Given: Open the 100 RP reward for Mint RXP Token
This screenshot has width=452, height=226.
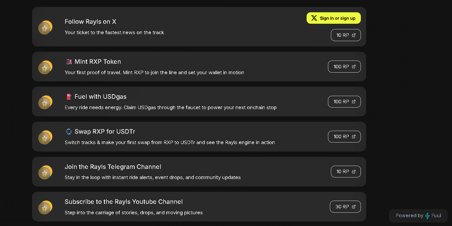Looking at the screenshot, I should (x=344, y=67).
